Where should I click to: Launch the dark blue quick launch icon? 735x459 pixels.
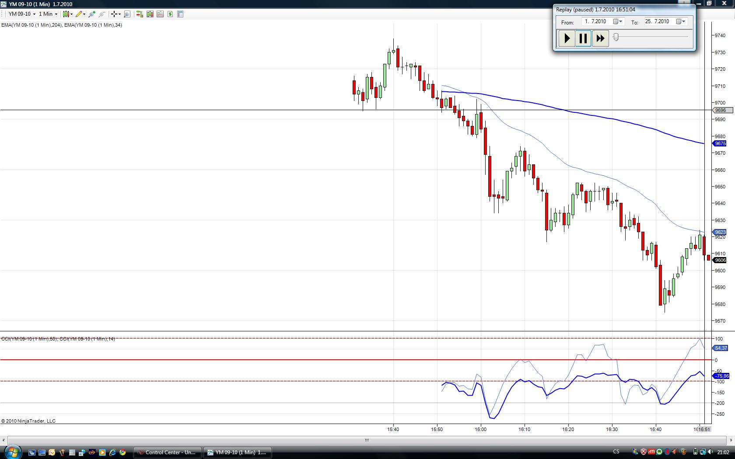(x=92, y=452)
